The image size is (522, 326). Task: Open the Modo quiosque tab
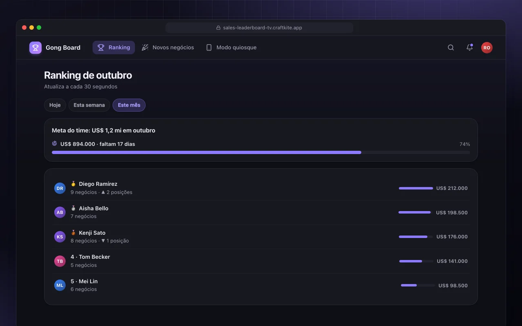pos(231,48)
